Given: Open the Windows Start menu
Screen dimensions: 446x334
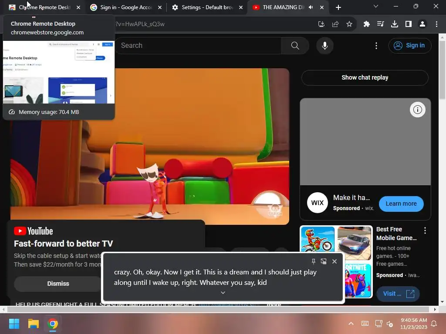Looking at the screenshot, I should tap(14, 324).
